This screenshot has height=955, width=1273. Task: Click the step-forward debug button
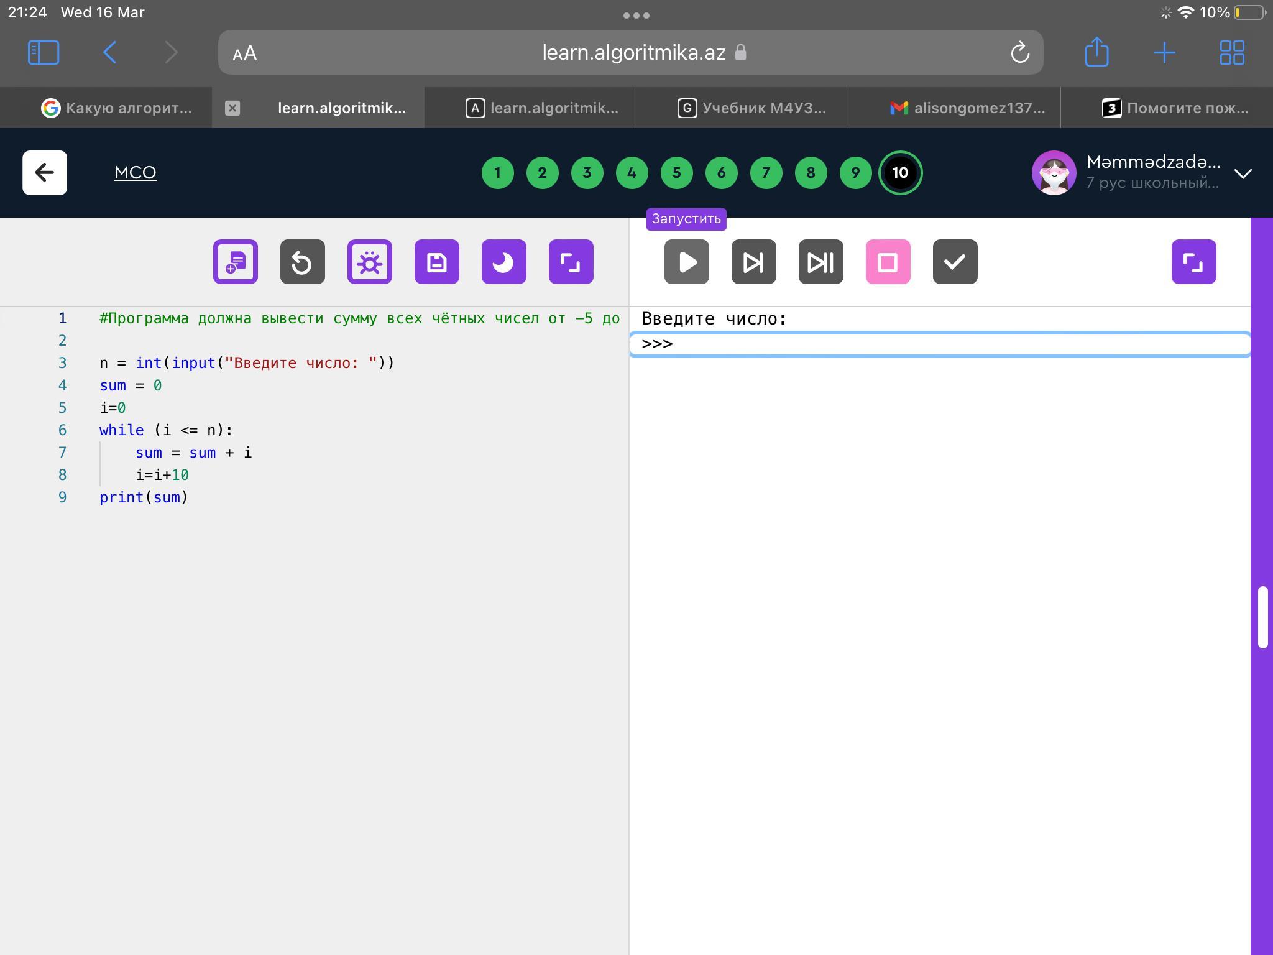753,262
